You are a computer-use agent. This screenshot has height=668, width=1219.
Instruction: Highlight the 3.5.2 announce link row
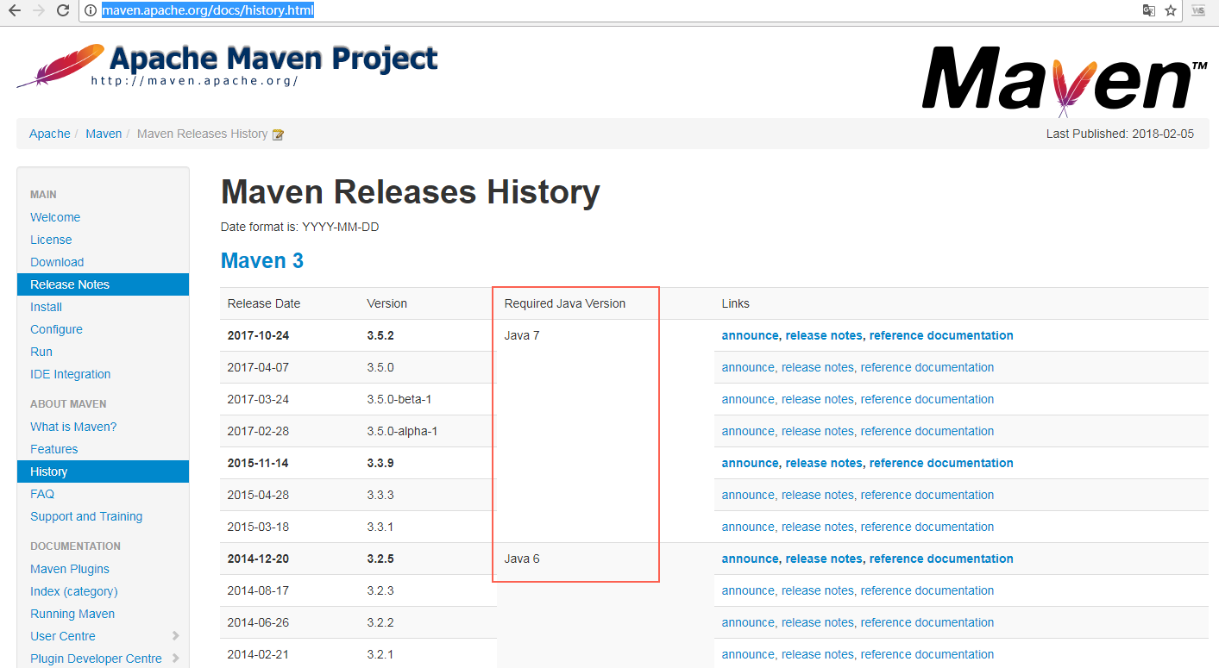click(x=750, y=335)
